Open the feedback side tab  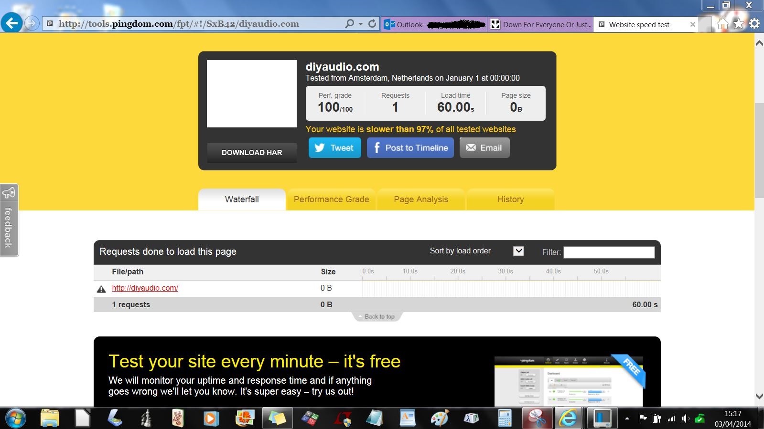coord(9,220)
